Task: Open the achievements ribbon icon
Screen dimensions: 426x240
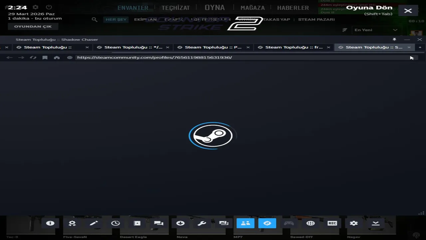Action: pyautogui.click(x=72, y=223)
